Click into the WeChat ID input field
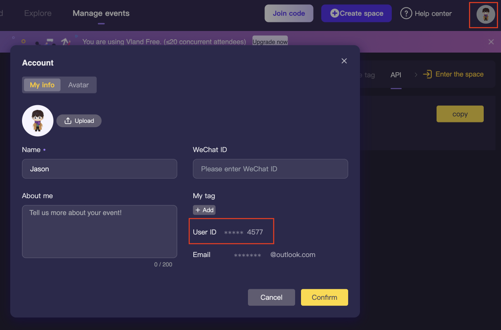This screenshot has height=330, width=501. tap(270, 169)
